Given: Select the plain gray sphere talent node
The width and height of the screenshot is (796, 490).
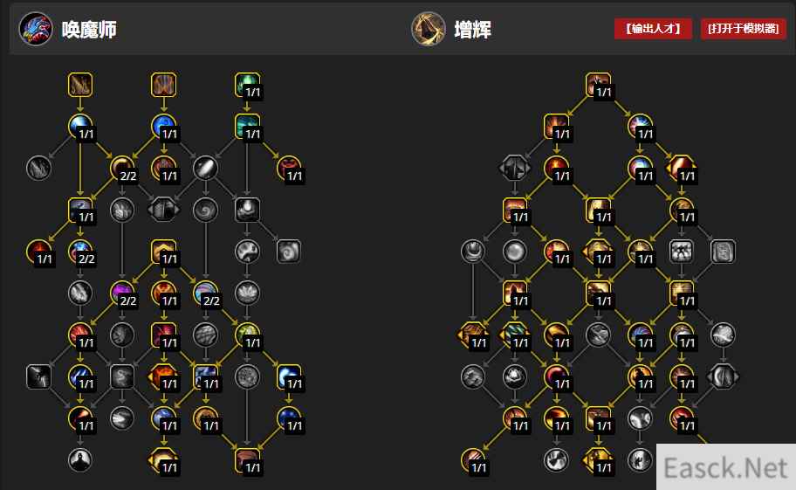Looking at the screenshot, I should click(x=515, y=252).
